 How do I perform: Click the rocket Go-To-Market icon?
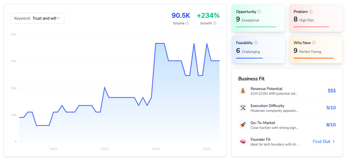243,125
